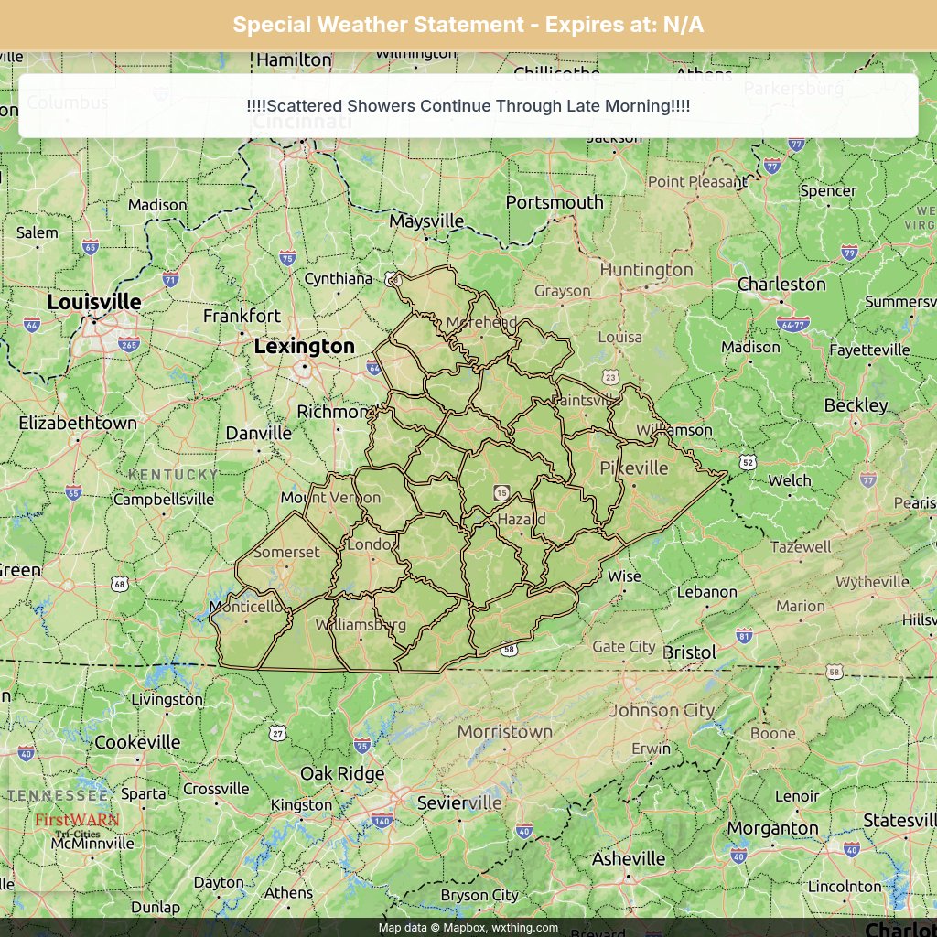
Task: Click the I-140 shield near Sevierville
Action: (x=382, y=820)
